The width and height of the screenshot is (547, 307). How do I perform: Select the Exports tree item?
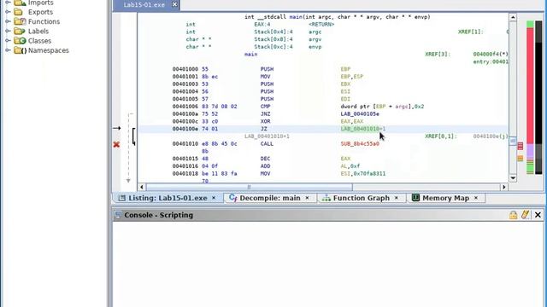click(40, 12)
